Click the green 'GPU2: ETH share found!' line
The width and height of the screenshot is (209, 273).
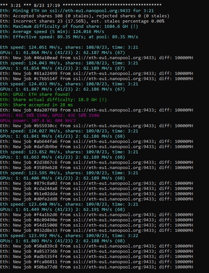[35, 94]
